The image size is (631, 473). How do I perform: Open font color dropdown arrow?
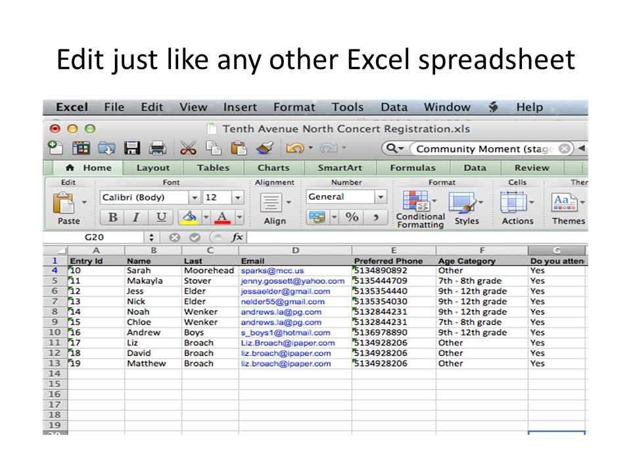pos(239,217)
